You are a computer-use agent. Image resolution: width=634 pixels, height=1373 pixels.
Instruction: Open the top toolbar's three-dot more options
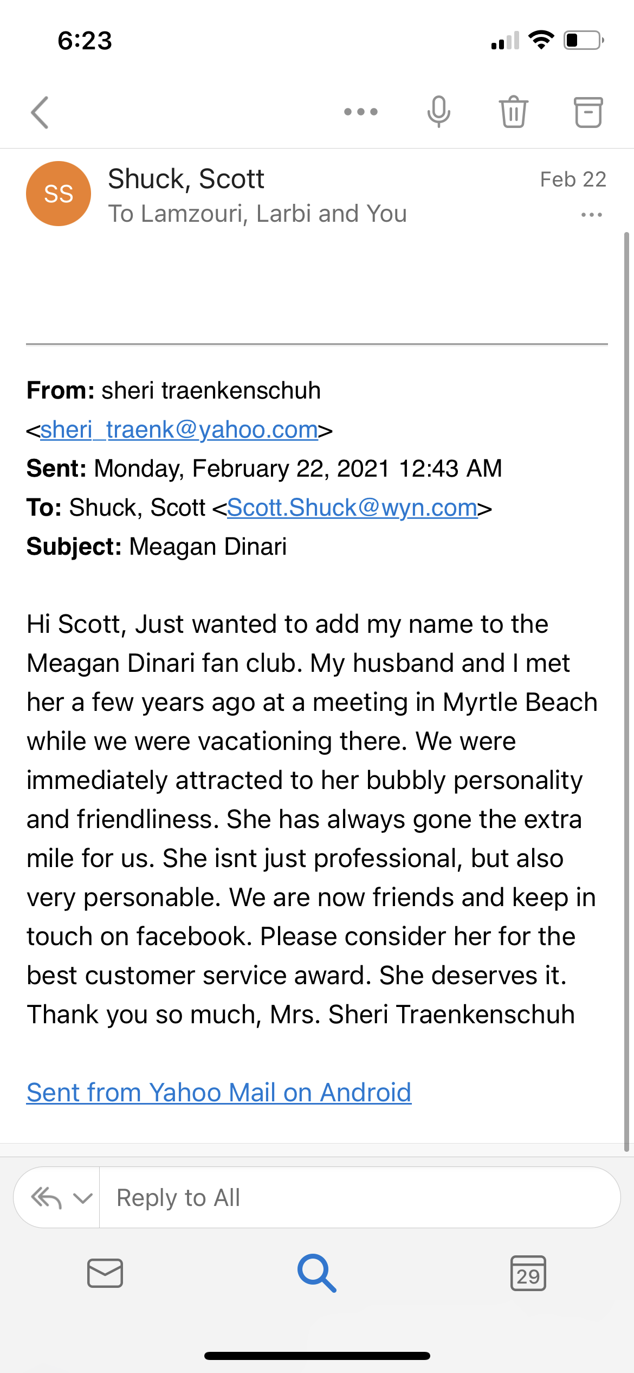[x=361, y=112]
